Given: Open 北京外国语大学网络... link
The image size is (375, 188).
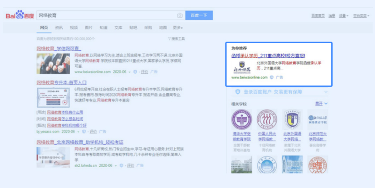Looking at the screenshot, I should pos(292,136).
